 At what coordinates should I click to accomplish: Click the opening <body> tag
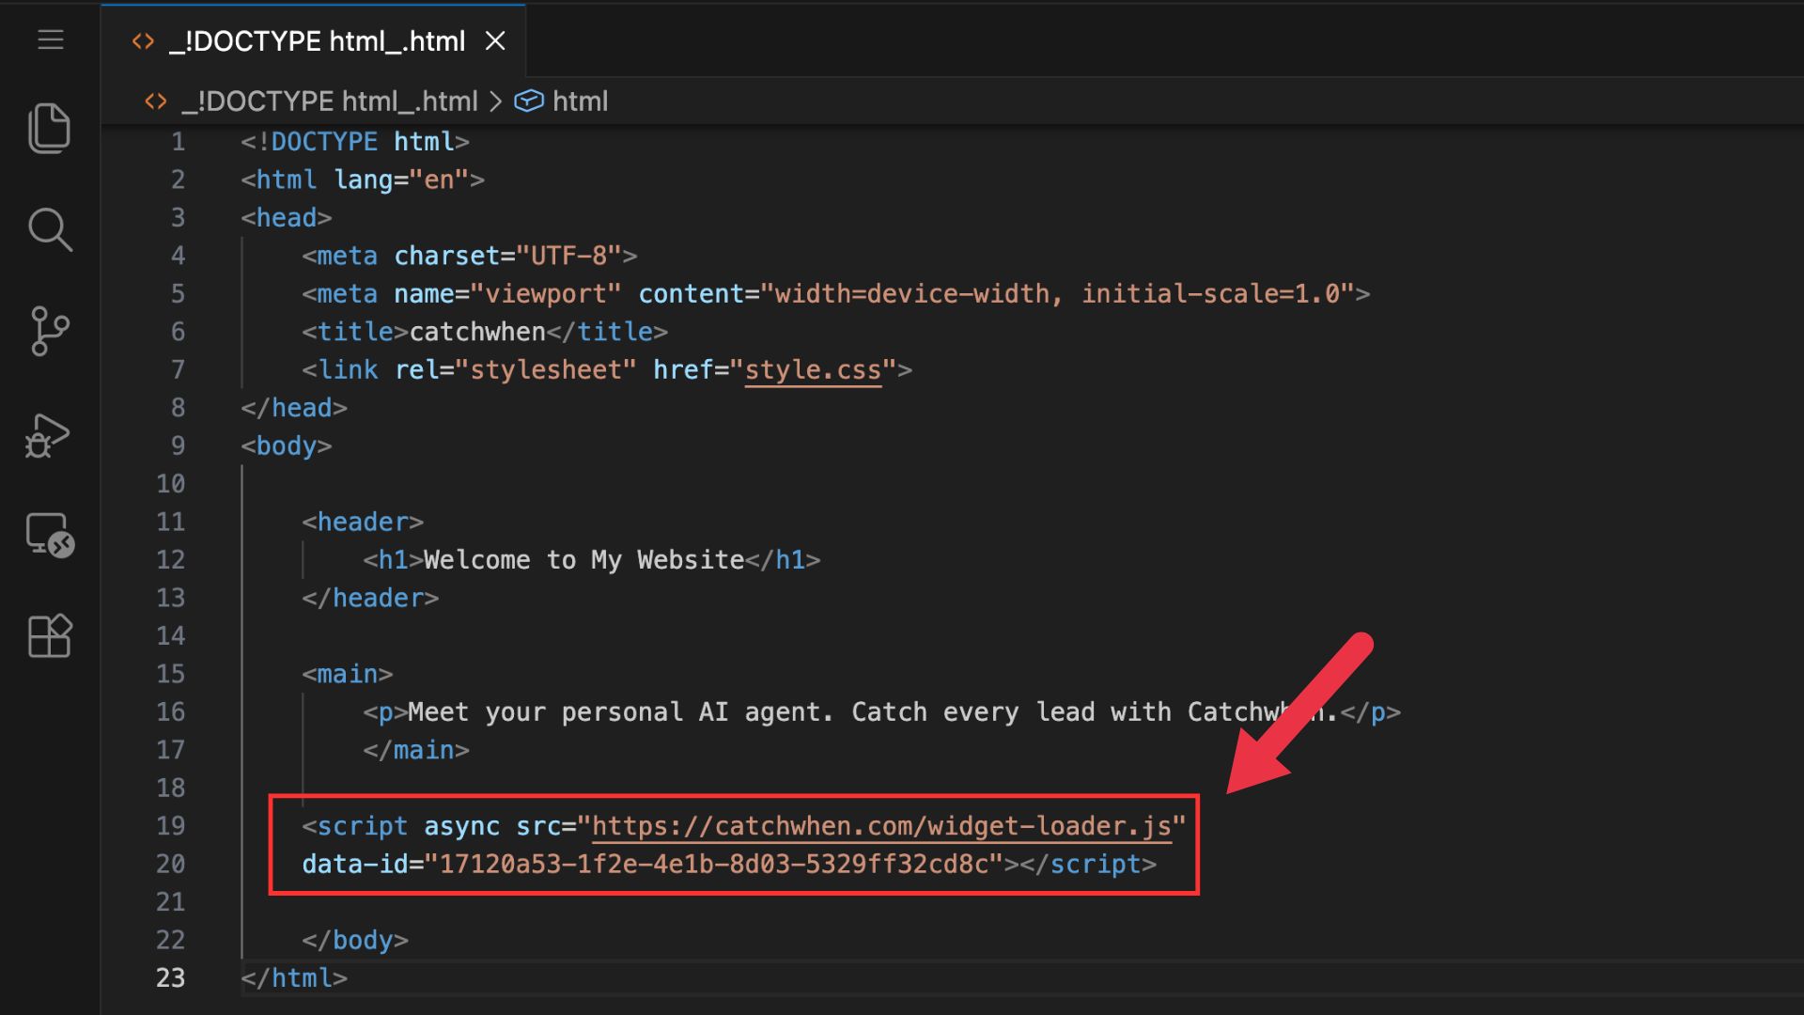pyautogui.click(x=287, y=445)
